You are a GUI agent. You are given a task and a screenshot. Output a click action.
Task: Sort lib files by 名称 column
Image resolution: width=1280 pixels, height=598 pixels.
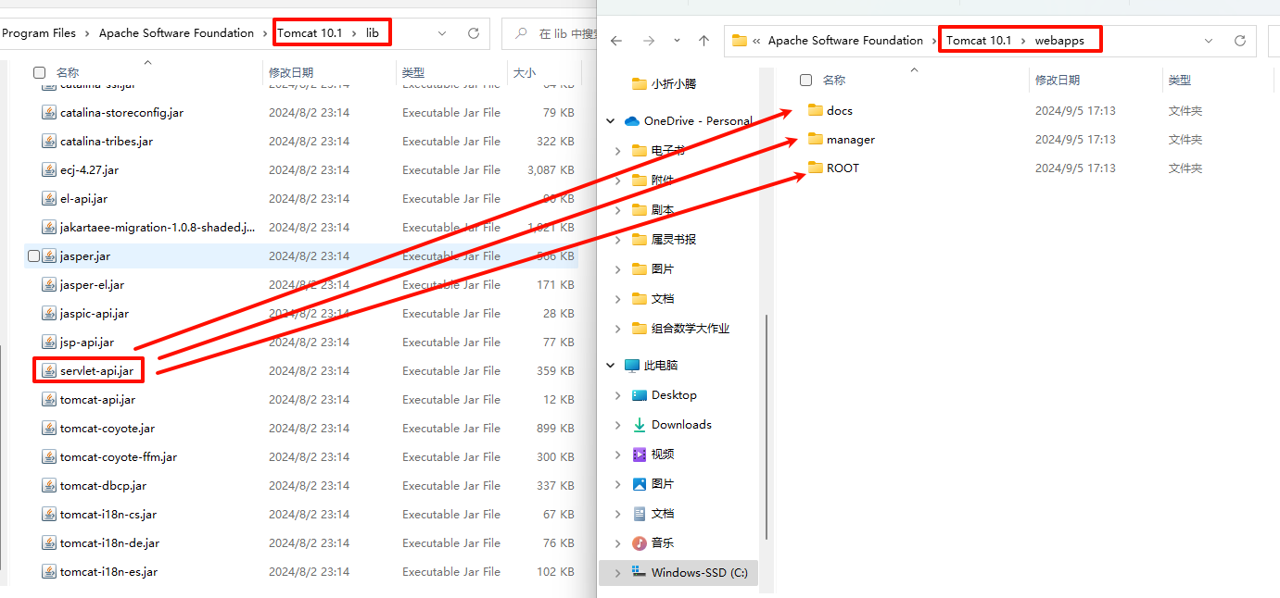[68, 72]
